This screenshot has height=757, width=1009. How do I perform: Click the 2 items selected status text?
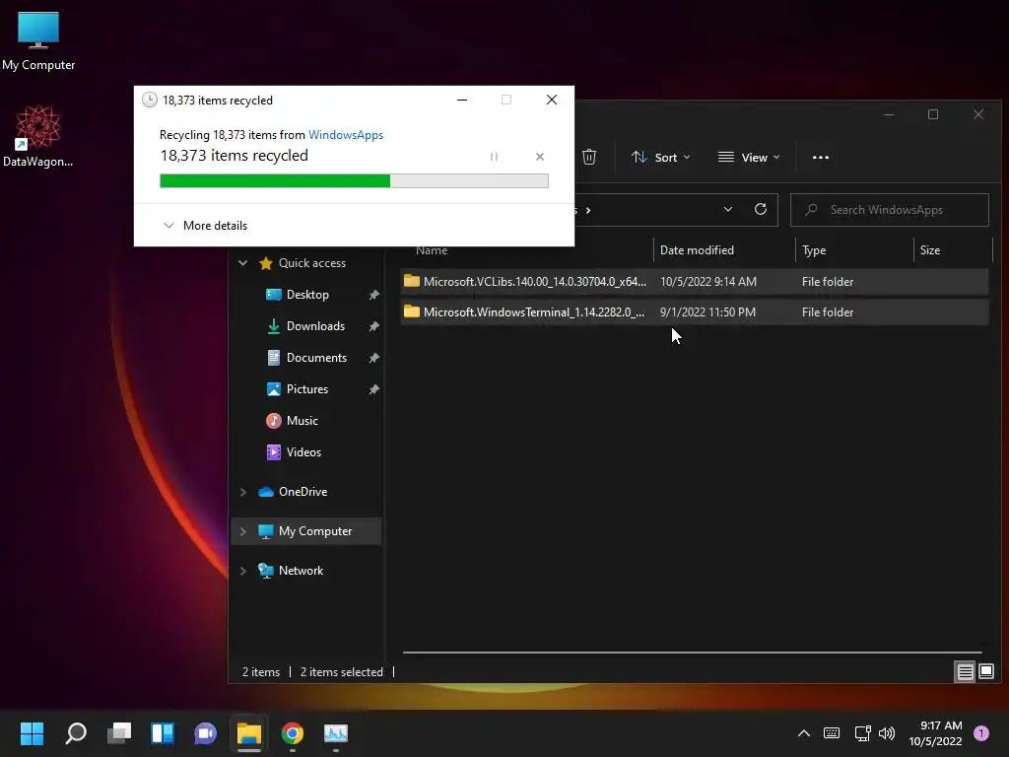pyautogui.click(x=342, y=672)
